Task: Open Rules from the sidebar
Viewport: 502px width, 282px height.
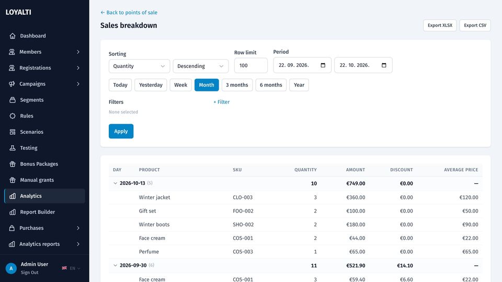Action: pos(44,116)
